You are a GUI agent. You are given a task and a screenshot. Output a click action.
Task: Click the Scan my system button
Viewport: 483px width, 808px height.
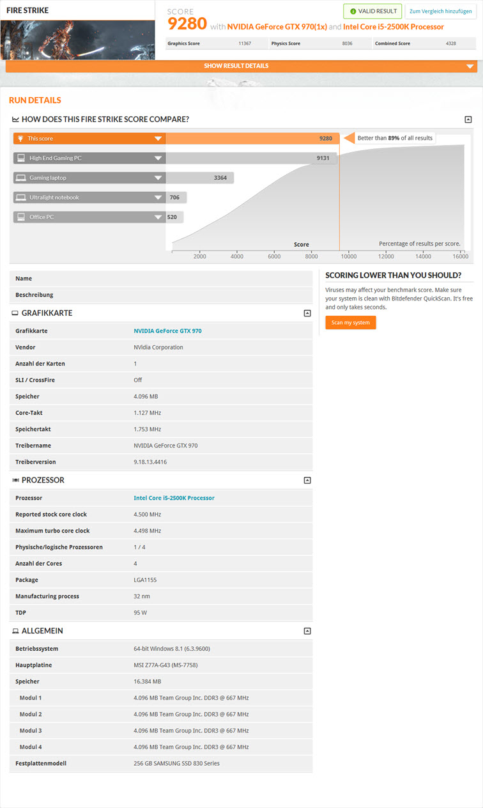click(x=351, y=323)
